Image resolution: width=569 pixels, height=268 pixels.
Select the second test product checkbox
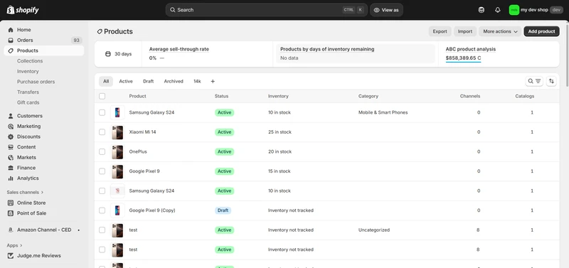pyautogui.click(x=102, y=250)
